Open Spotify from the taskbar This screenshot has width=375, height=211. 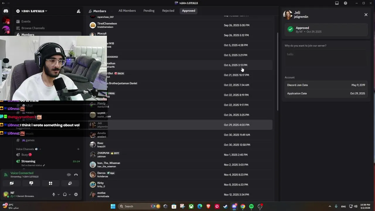(x=251, y=206)
